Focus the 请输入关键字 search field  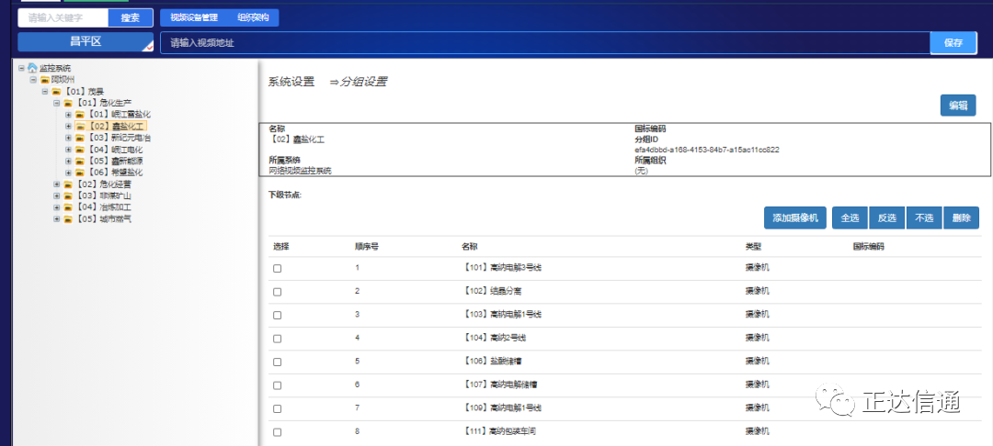63,18
